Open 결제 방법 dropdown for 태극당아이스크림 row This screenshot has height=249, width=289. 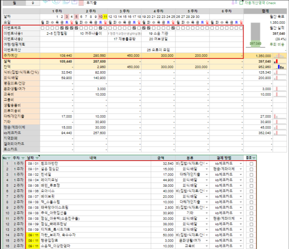(x=241, y=208)
